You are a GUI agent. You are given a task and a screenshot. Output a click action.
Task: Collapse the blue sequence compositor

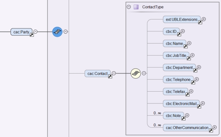point(65,32)
